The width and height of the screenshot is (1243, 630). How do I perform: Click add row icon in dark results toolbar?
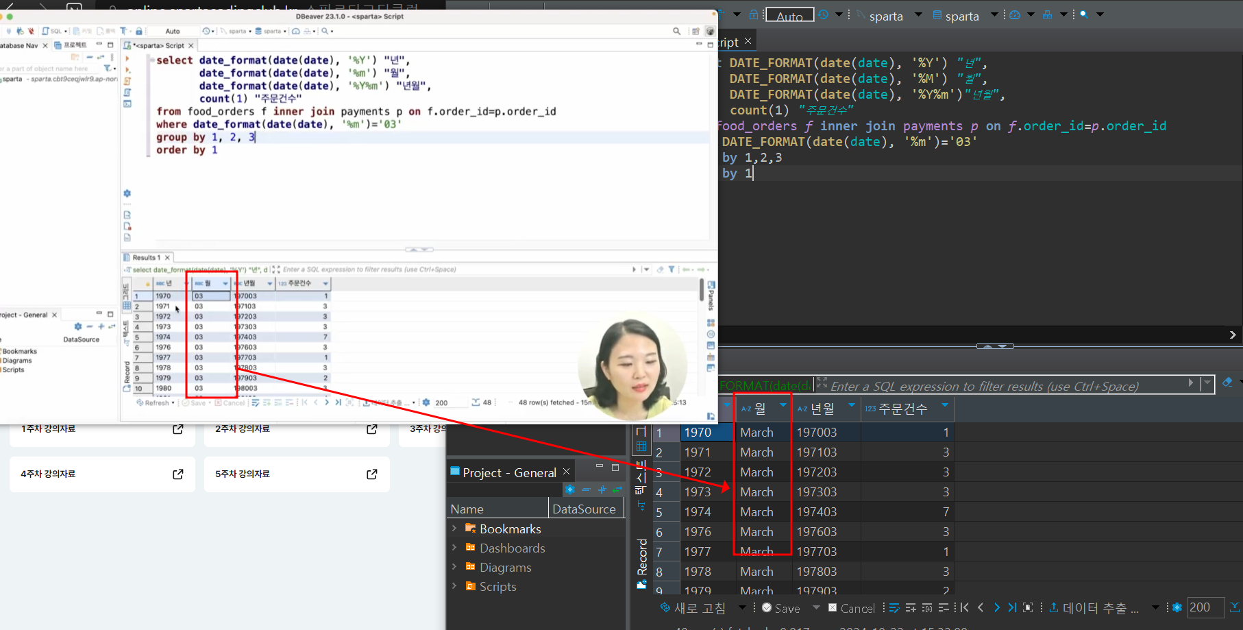(x=911, y=607)
